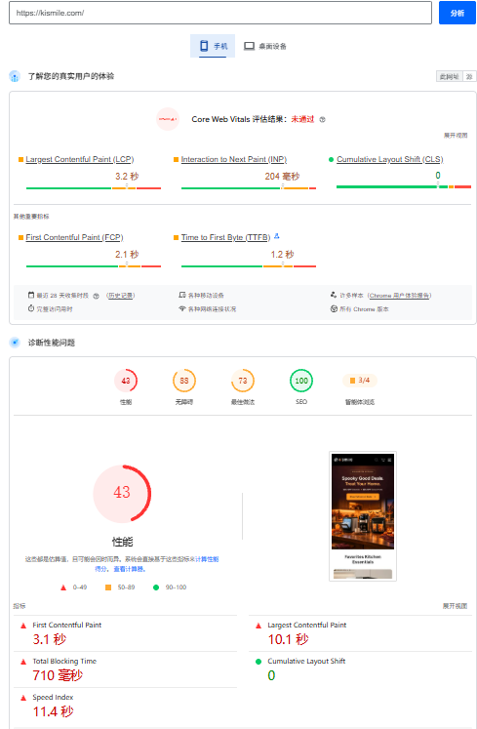Click the large 43 performance gauge
477x729 pixels.
point(122,493)
